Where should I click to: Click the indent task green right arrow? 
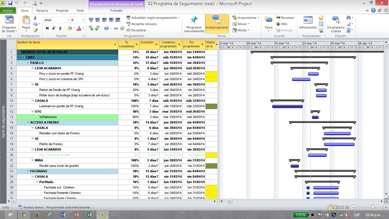point(97,28)
